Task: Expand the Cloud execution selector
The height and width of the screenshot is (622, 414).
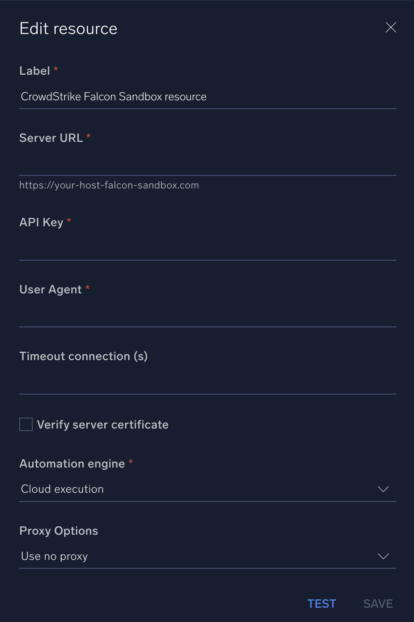Action: coord(207,489)
